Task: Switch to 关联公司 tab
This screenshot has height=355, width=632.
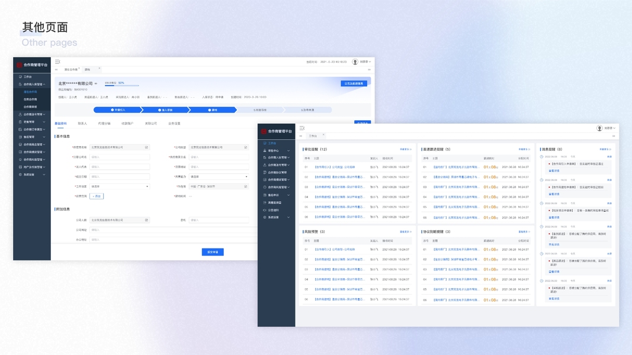Action: (x=151, y=124)
